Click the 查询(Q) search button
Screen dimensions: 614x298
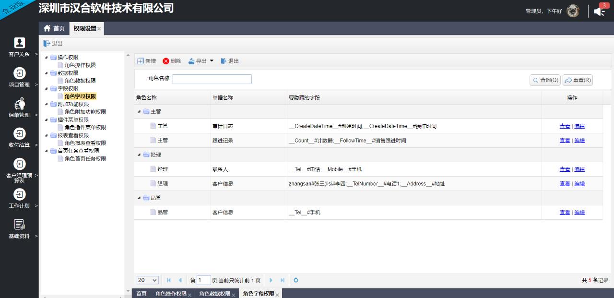point(545,80)
